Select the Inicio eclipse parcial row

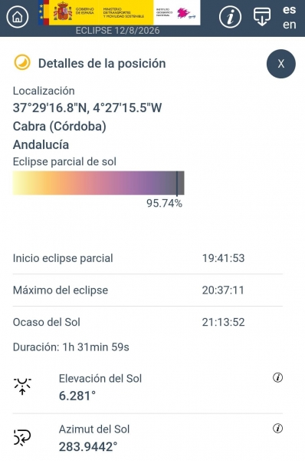pyautogui.click(x=148, y=258)
